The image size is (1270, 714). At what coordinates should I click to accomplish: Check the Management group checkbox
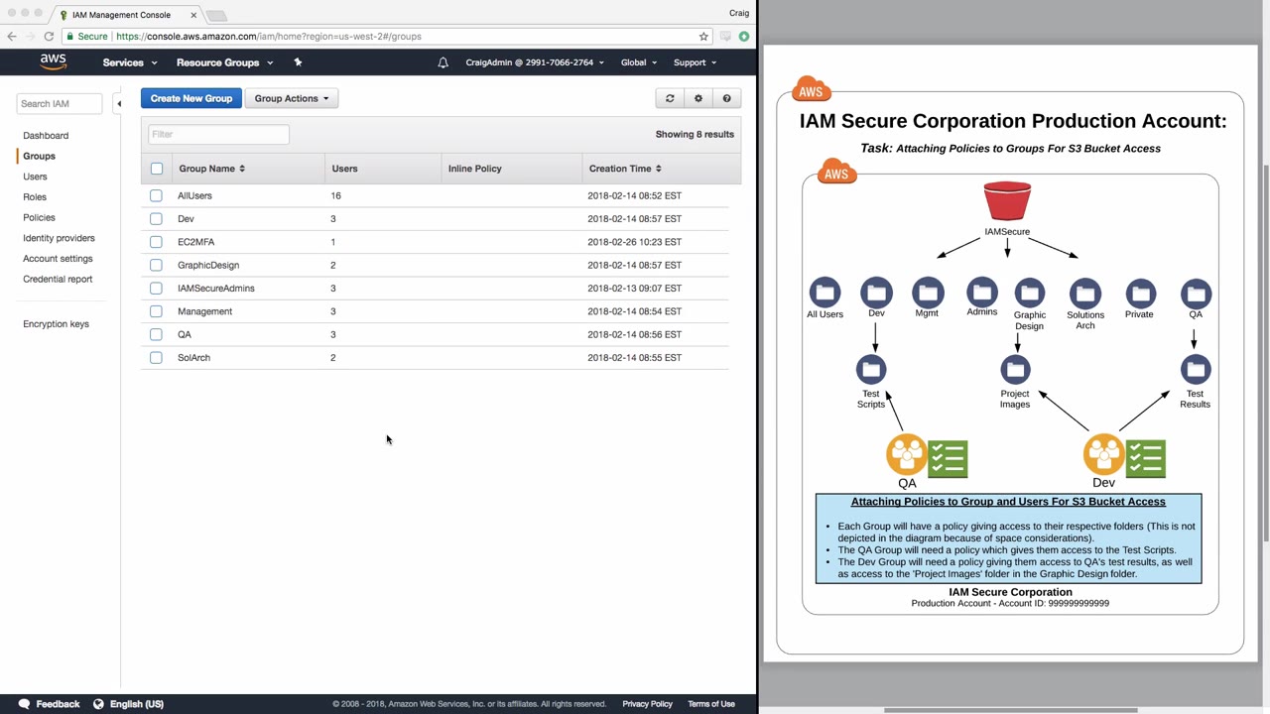click(x=157, y=311)
